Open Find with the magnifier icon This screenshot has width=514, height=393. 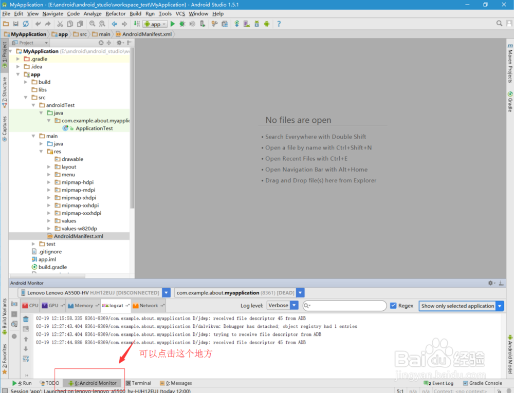click(93, 24)
